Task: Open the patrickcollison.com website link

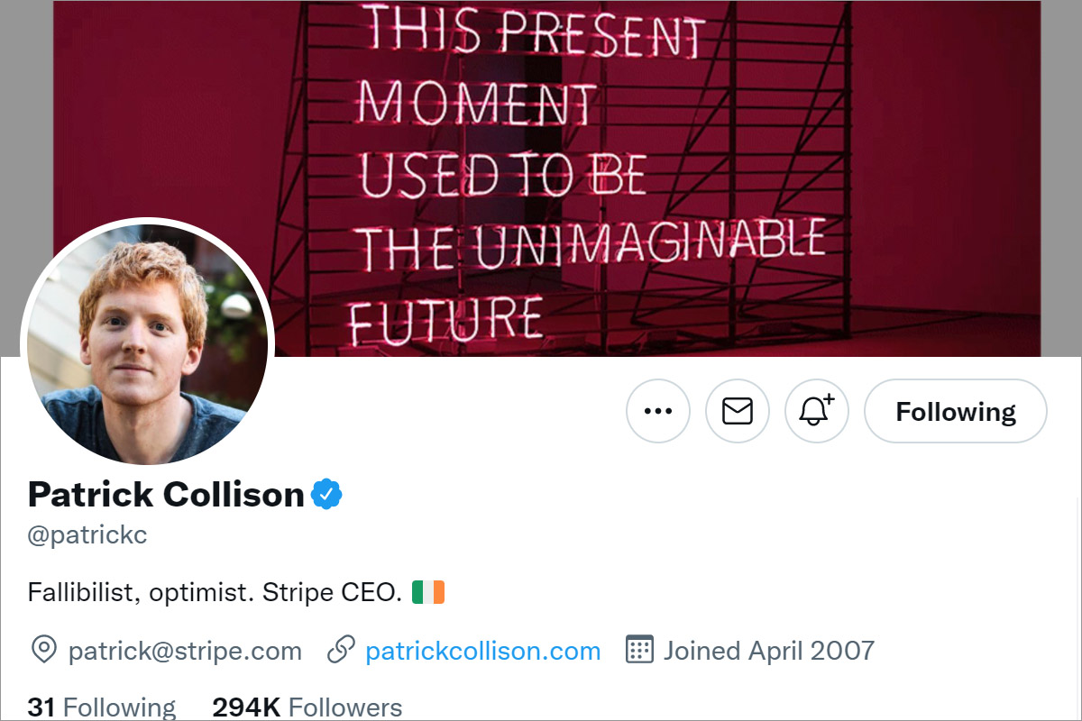Action: (482, 651)
